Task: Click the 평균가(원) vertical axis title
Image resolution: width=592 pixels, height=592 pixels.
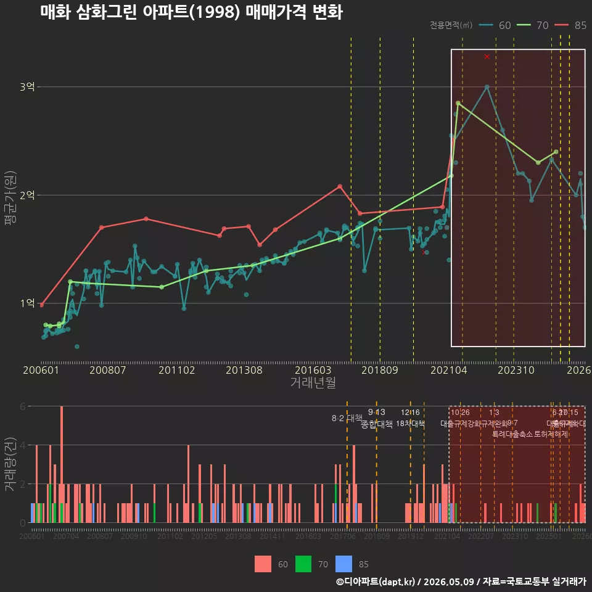Action: 10,198
